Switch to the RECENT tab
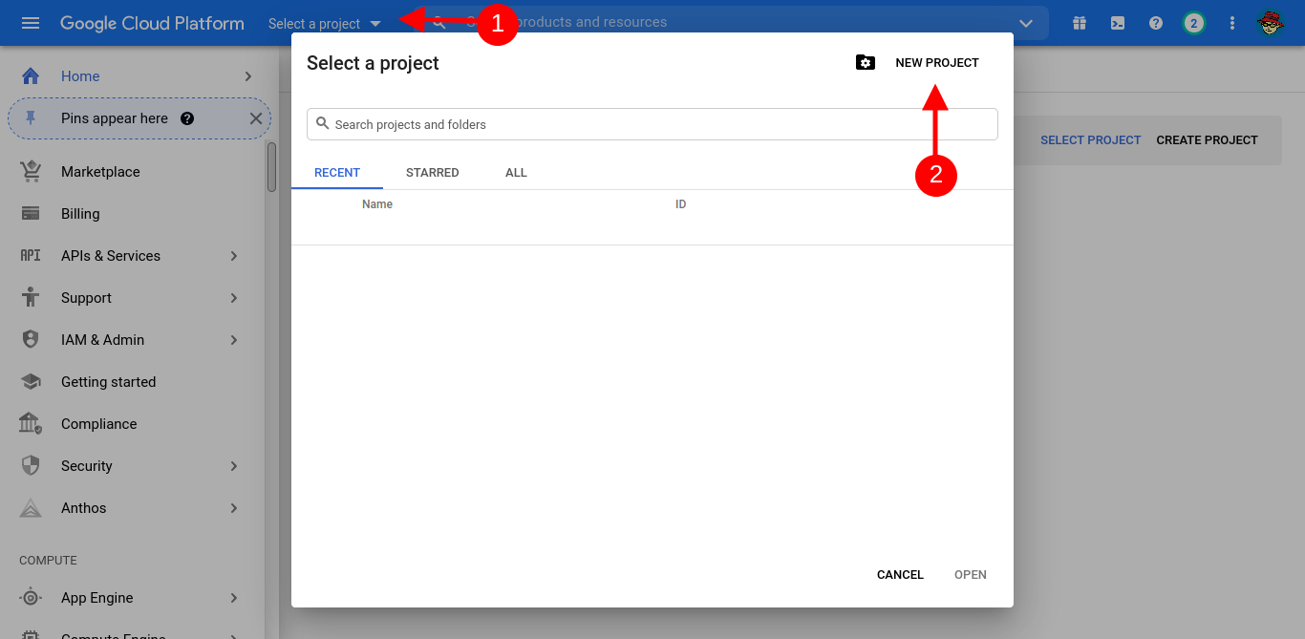The image size is (1305, 639). pos(337,173)
